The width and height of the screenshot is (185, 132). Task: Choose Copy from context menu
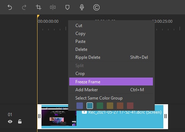coord(111,34)
